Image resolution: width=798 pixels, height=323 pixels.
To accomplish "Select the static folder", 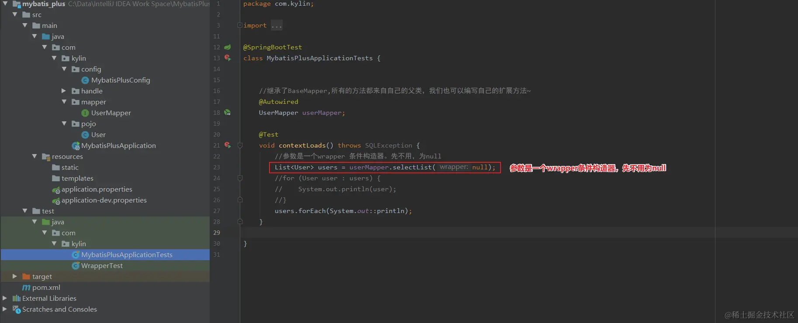I will coord(70,168).
